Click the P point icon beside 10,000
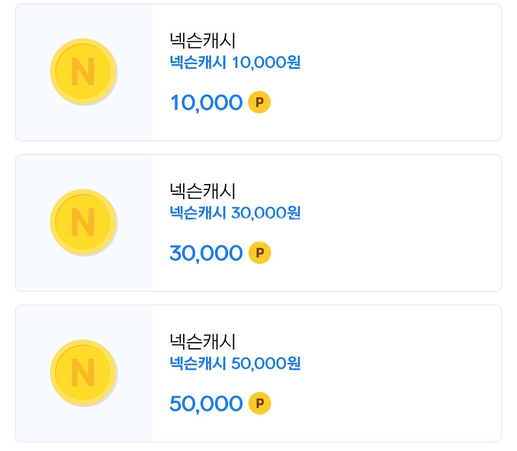The height and width of the screenshot is (451, 517). pos(259,103)
